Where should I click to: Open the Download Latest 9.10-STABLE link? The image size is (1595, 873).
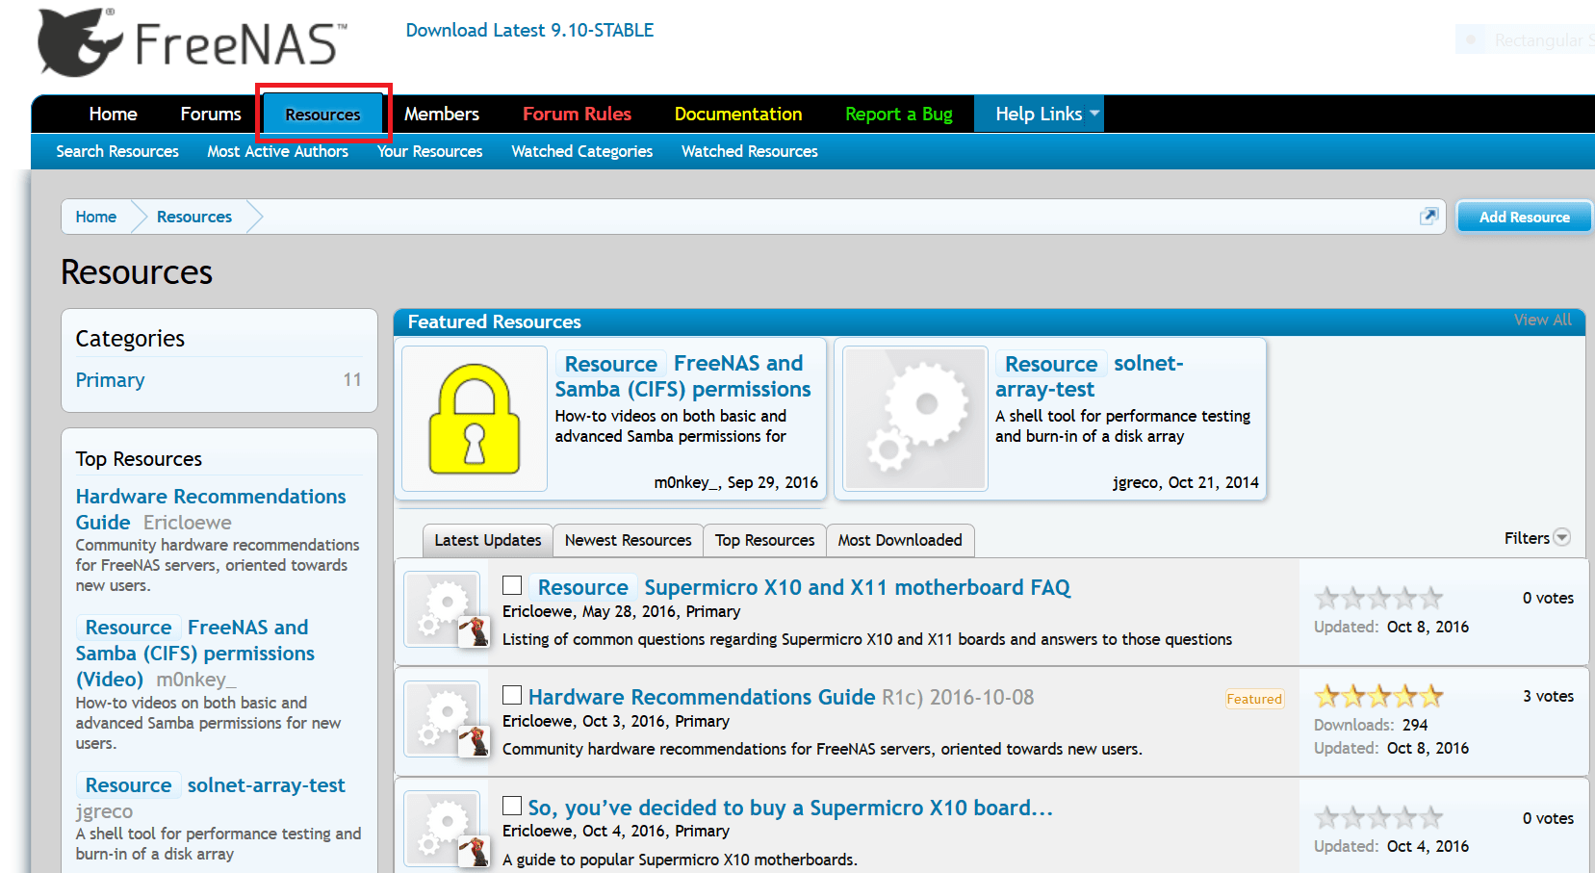528,30
